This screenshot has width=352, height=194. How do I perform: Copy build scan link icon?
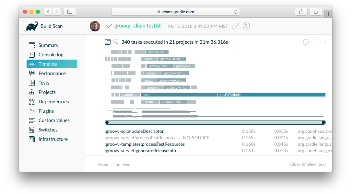pyautogui.click(x=235, y=26)
